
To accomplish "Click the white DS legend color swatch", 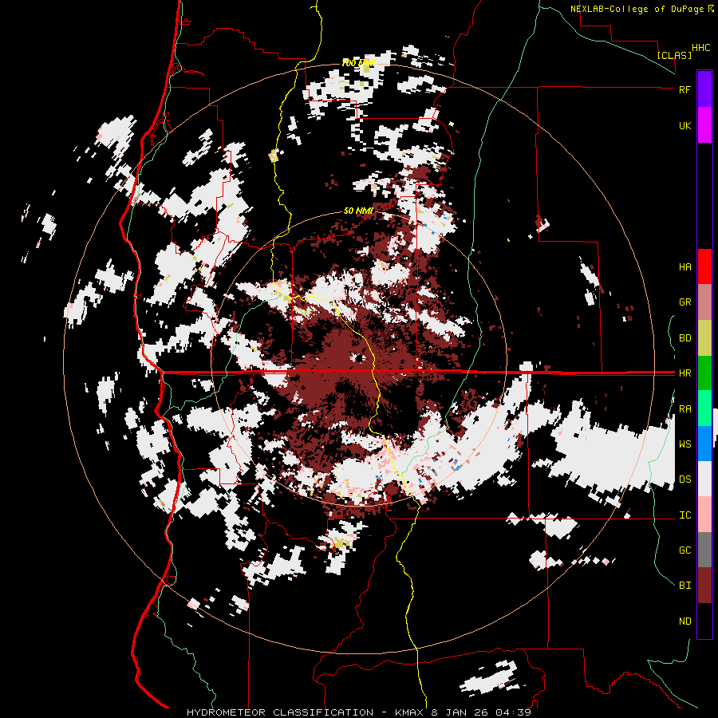I will click(704, 479).
